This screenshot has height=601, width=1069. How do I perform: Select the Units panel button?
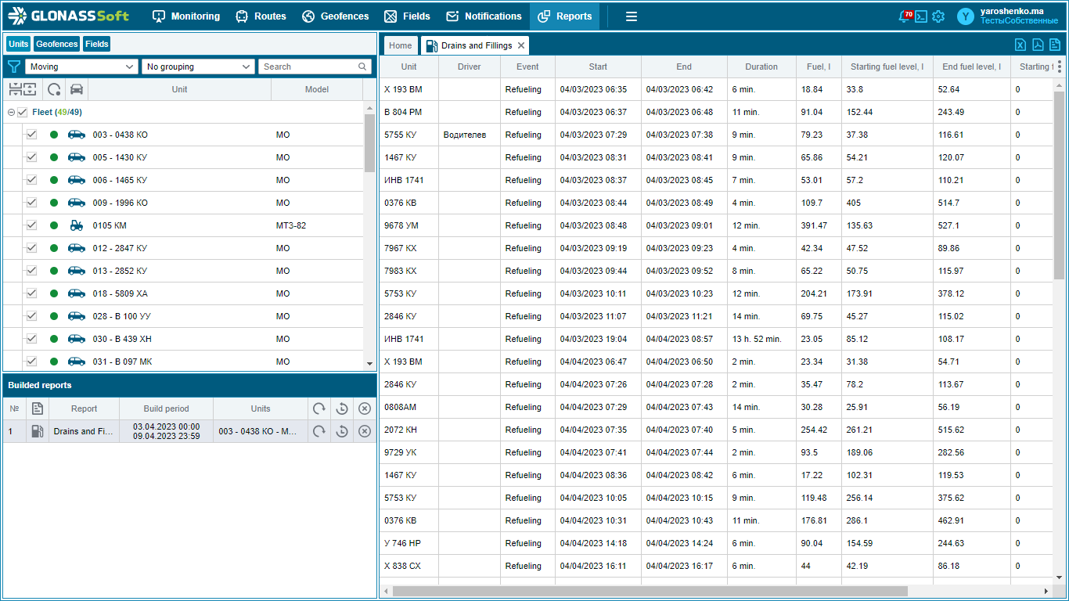[x=18, y=44]
